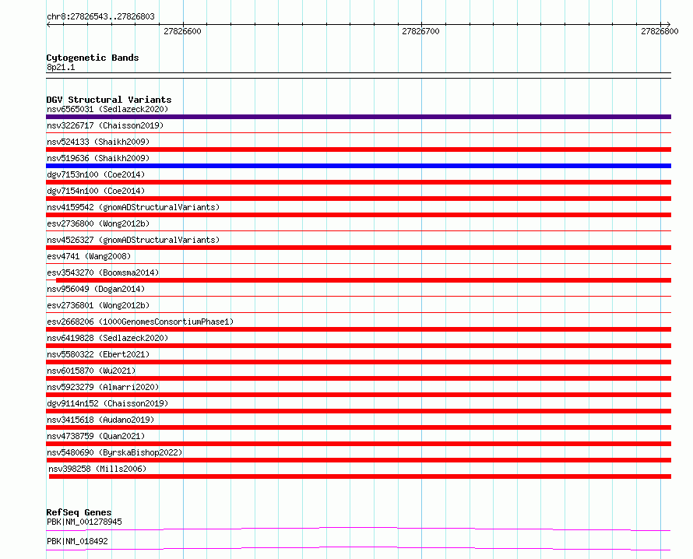The width and height of the screenshot is (693, 559).
Task: Click the magenta line of PBK|NM_018492
Action: [x=358, y=548]
